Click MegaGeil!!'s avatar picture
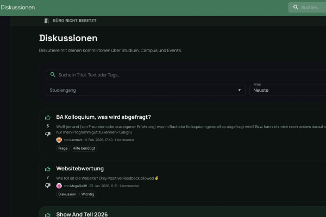The image size is (326, 217). [x=59, y=186]
